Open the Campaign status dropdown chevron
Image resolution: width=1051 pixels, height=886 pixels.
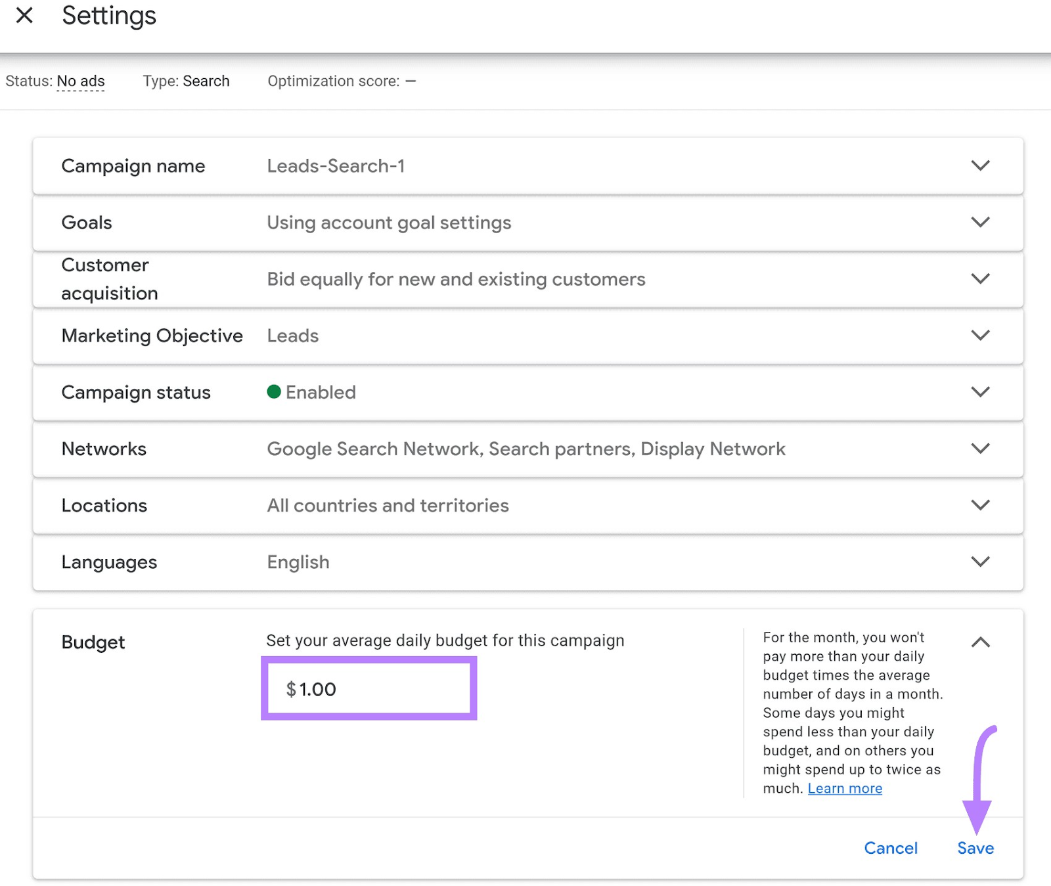[x=980, y=392]
